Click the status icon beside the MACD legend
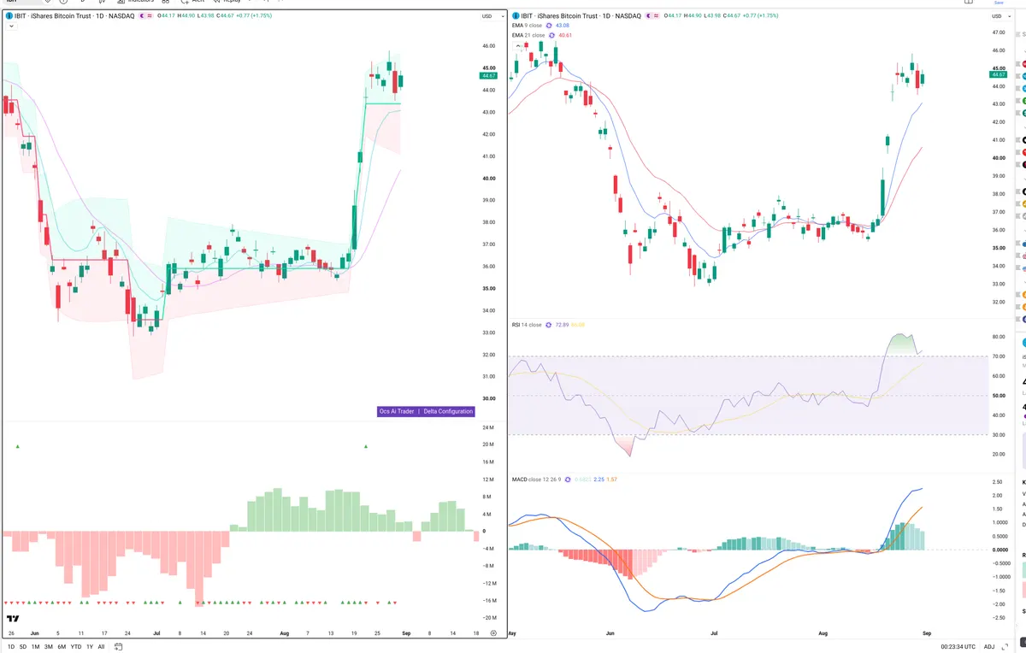The height and width of the screenshot is (653, 1026). pos(568,479)
